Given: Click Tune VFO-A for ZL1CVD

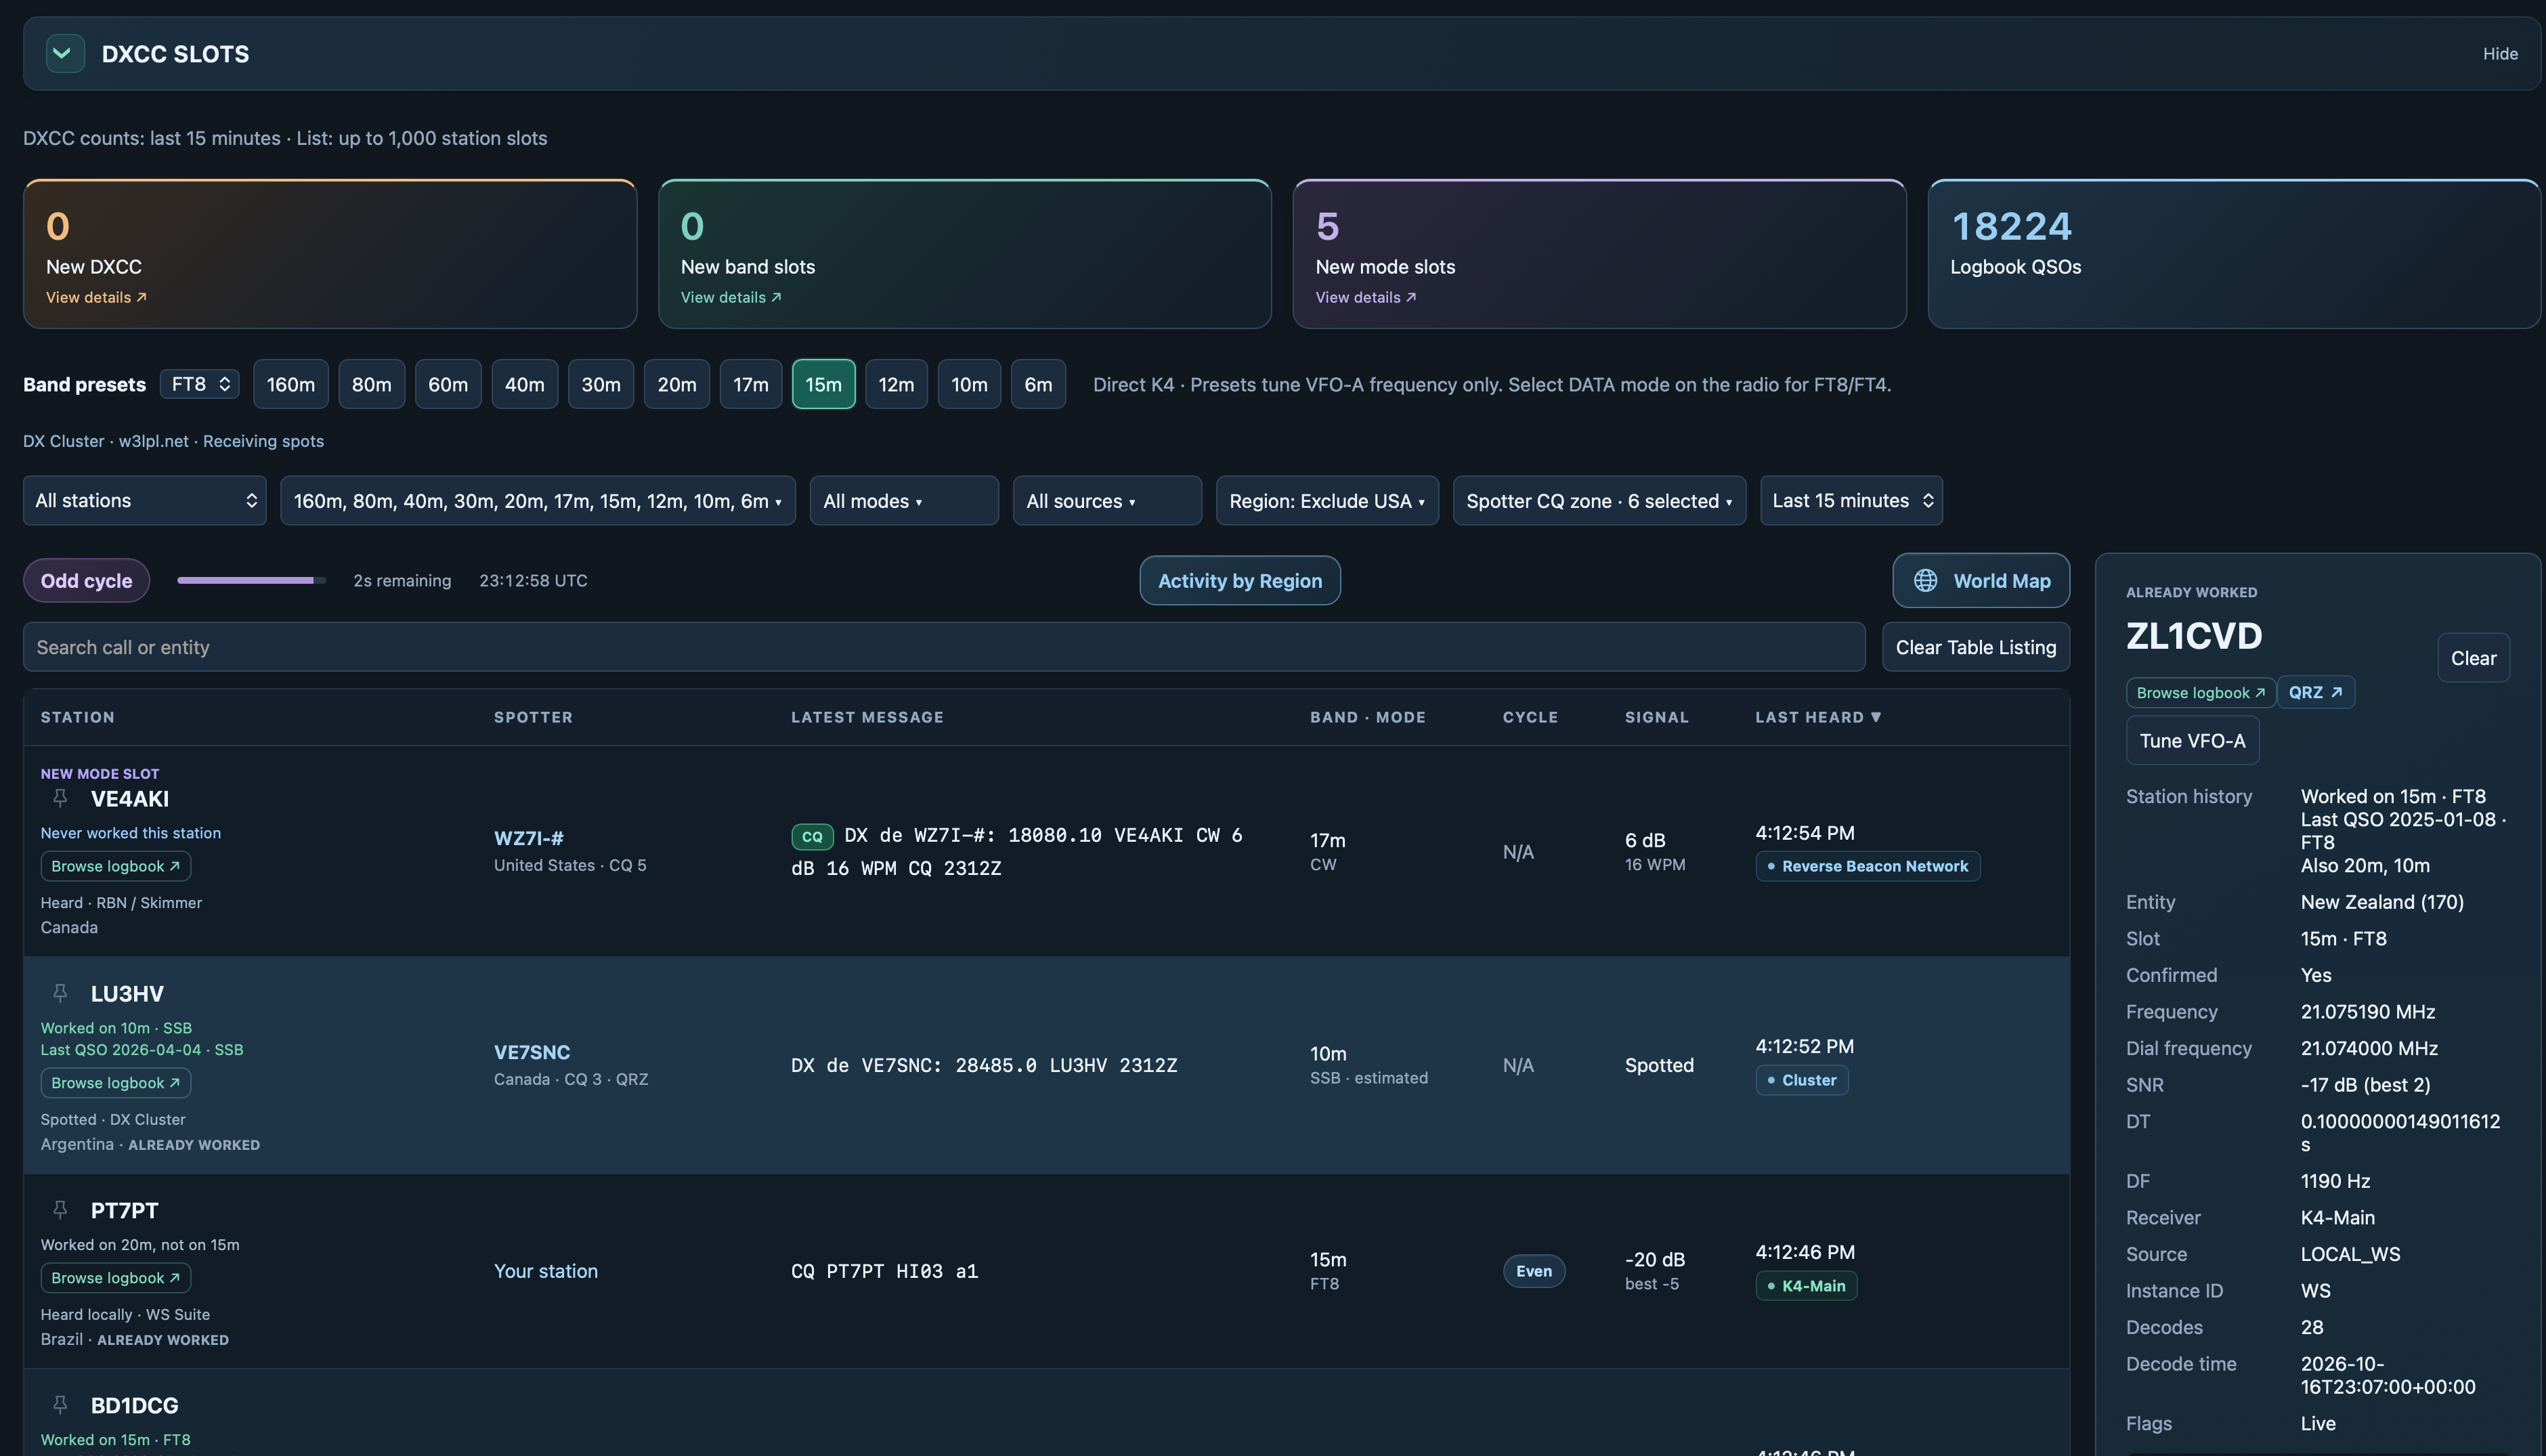Looking at the screenshot, I should point(2192,741).
